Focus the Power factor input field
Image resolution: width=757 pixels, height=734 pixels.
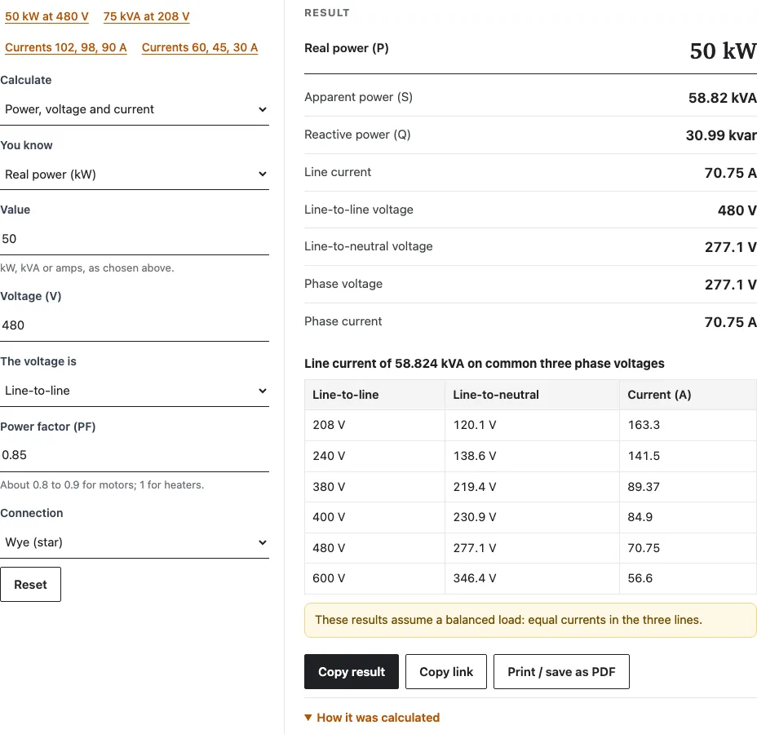[x=135, y=455]
